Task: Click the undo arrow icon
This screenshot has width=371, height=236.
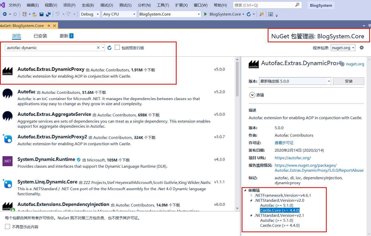Action: pos(58,14)
